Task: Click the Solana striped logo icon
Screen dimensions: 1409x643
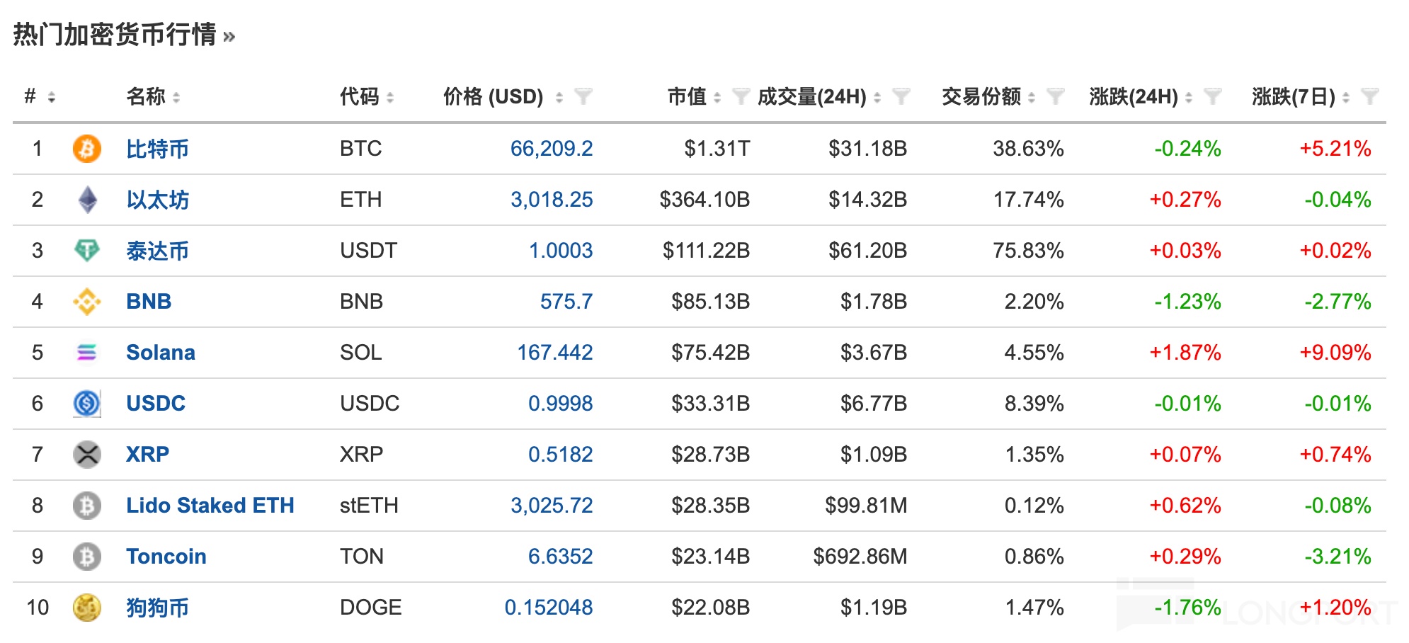Action: 87,353
